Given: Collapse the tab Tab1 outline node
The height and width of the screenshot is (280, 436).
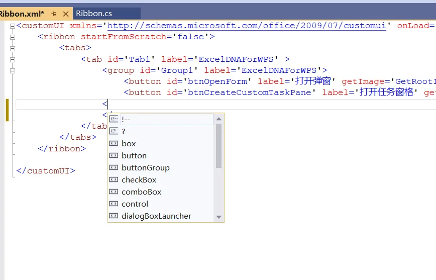Looking at the screenshot, I should [13, 59].
